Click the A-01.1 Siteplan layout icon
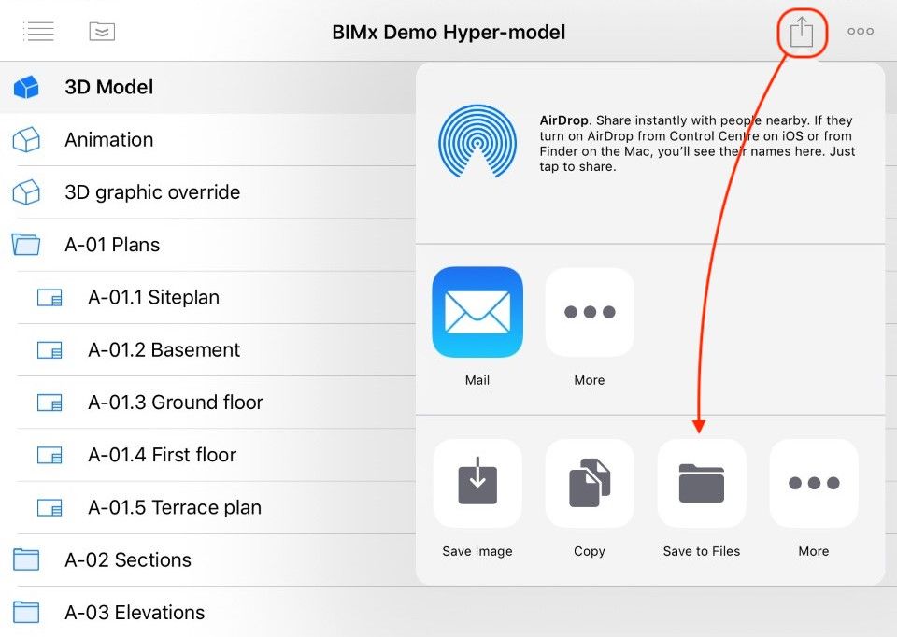The height and width of the screenshot is (637, 897). click(50, 297)
